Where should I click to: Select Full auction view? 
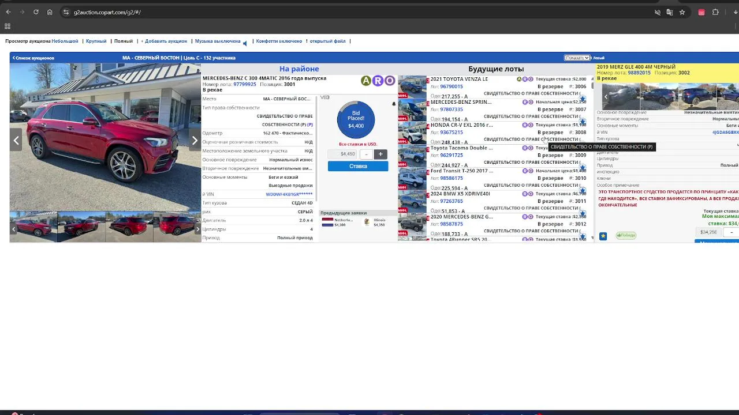coord(124,41)
